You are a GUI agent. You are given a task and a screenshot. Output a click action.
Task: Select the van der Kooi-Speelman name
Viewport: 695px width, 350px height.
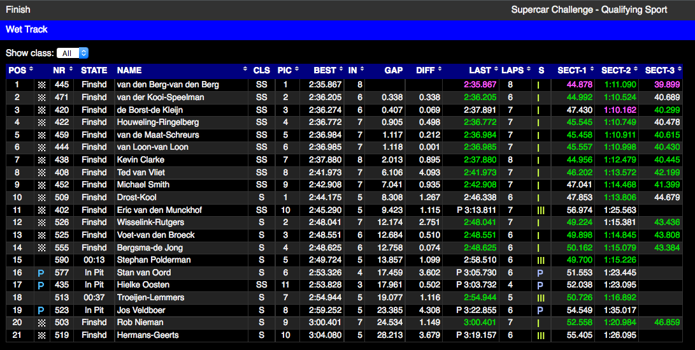coord(161,98)
